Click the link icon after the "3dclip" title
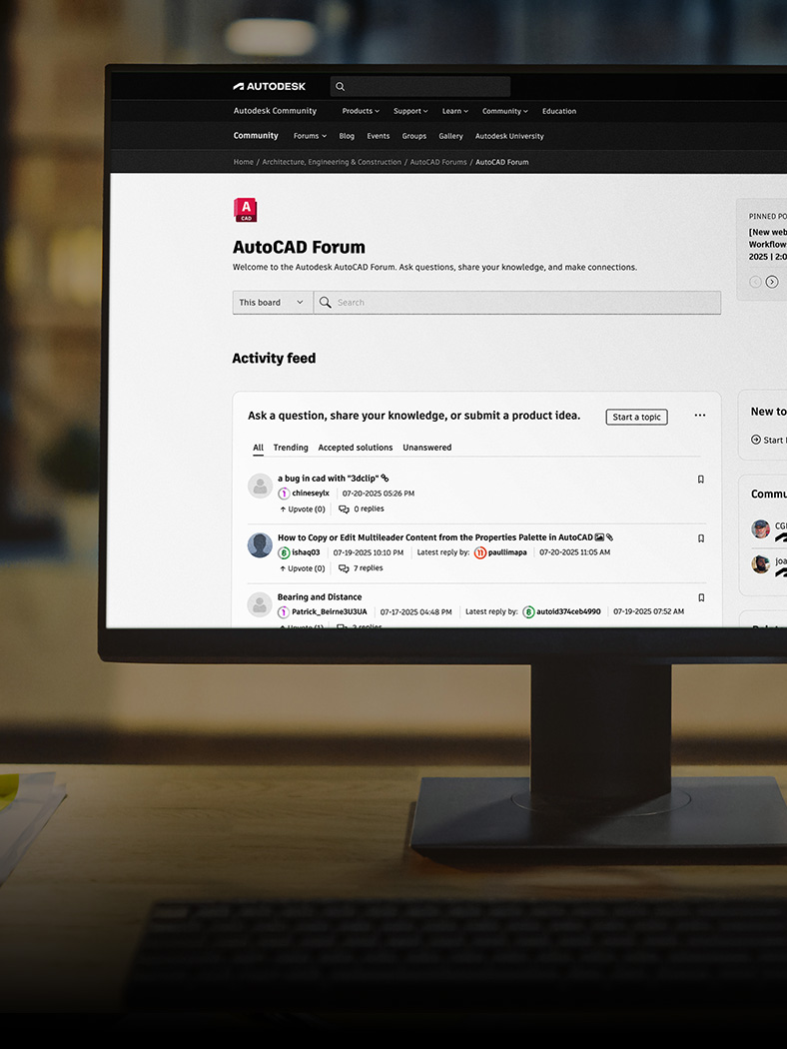The image size is (787, 1049). click(385, 479)
